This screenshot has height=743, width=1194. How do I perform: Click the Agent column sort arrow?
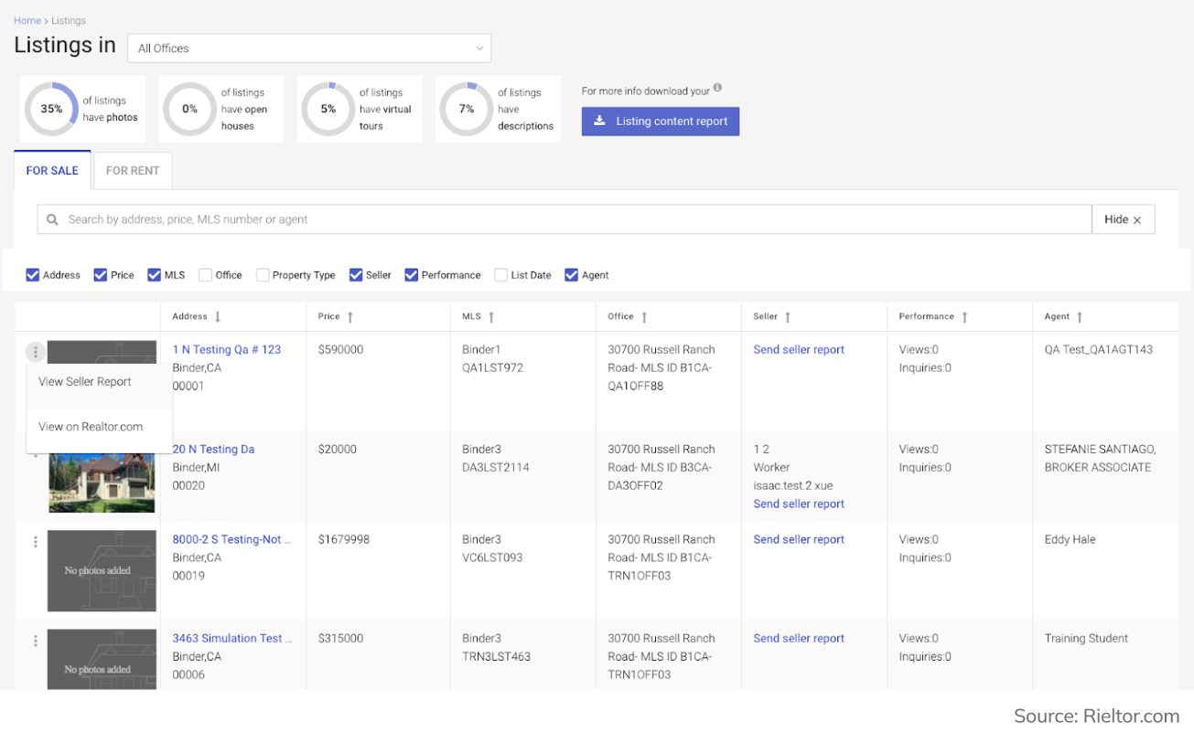tap(1080, 317)
